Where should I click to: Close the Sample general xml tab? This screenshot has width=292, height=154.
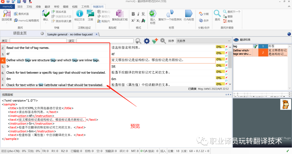tap(97, 34)
